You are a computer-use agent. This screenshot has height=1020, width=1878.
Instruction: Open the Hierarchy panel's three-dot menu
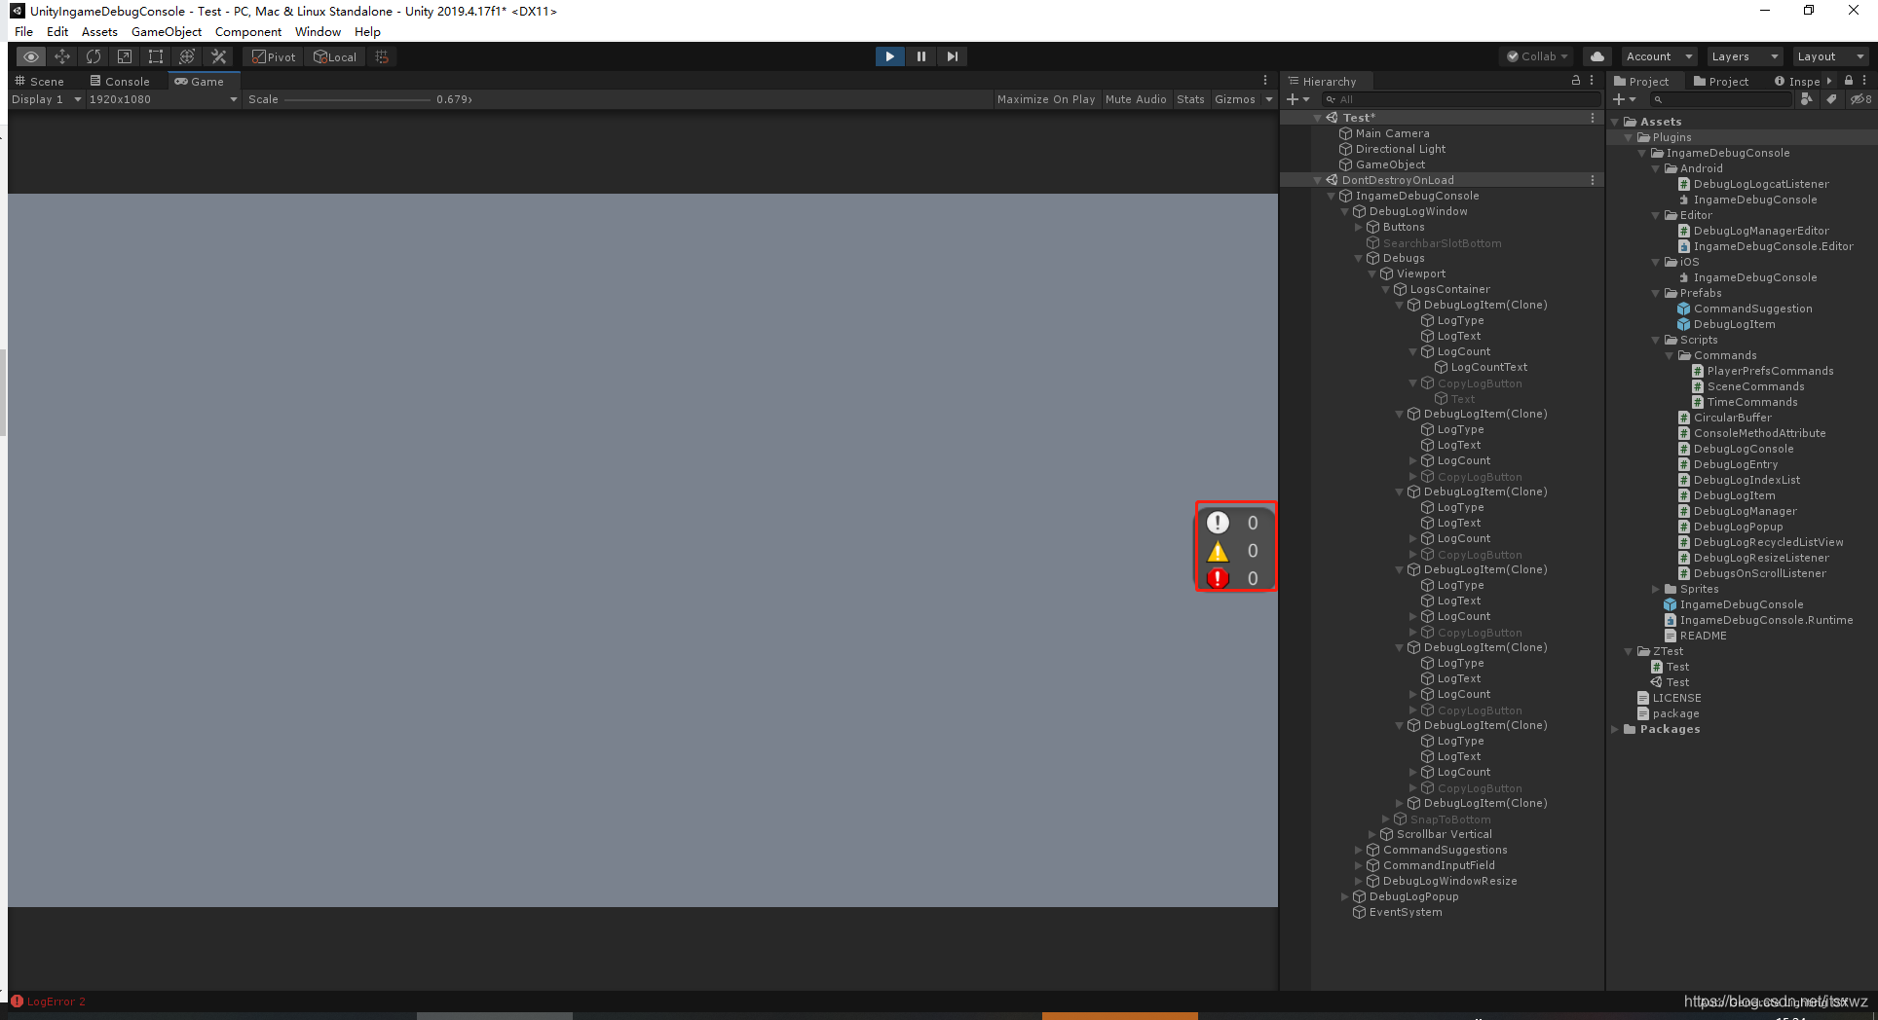1592,81
